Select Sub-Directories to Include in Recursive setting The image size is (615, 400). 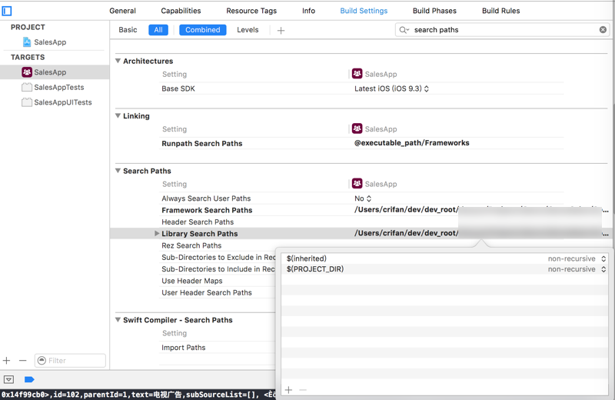[218, 269]
